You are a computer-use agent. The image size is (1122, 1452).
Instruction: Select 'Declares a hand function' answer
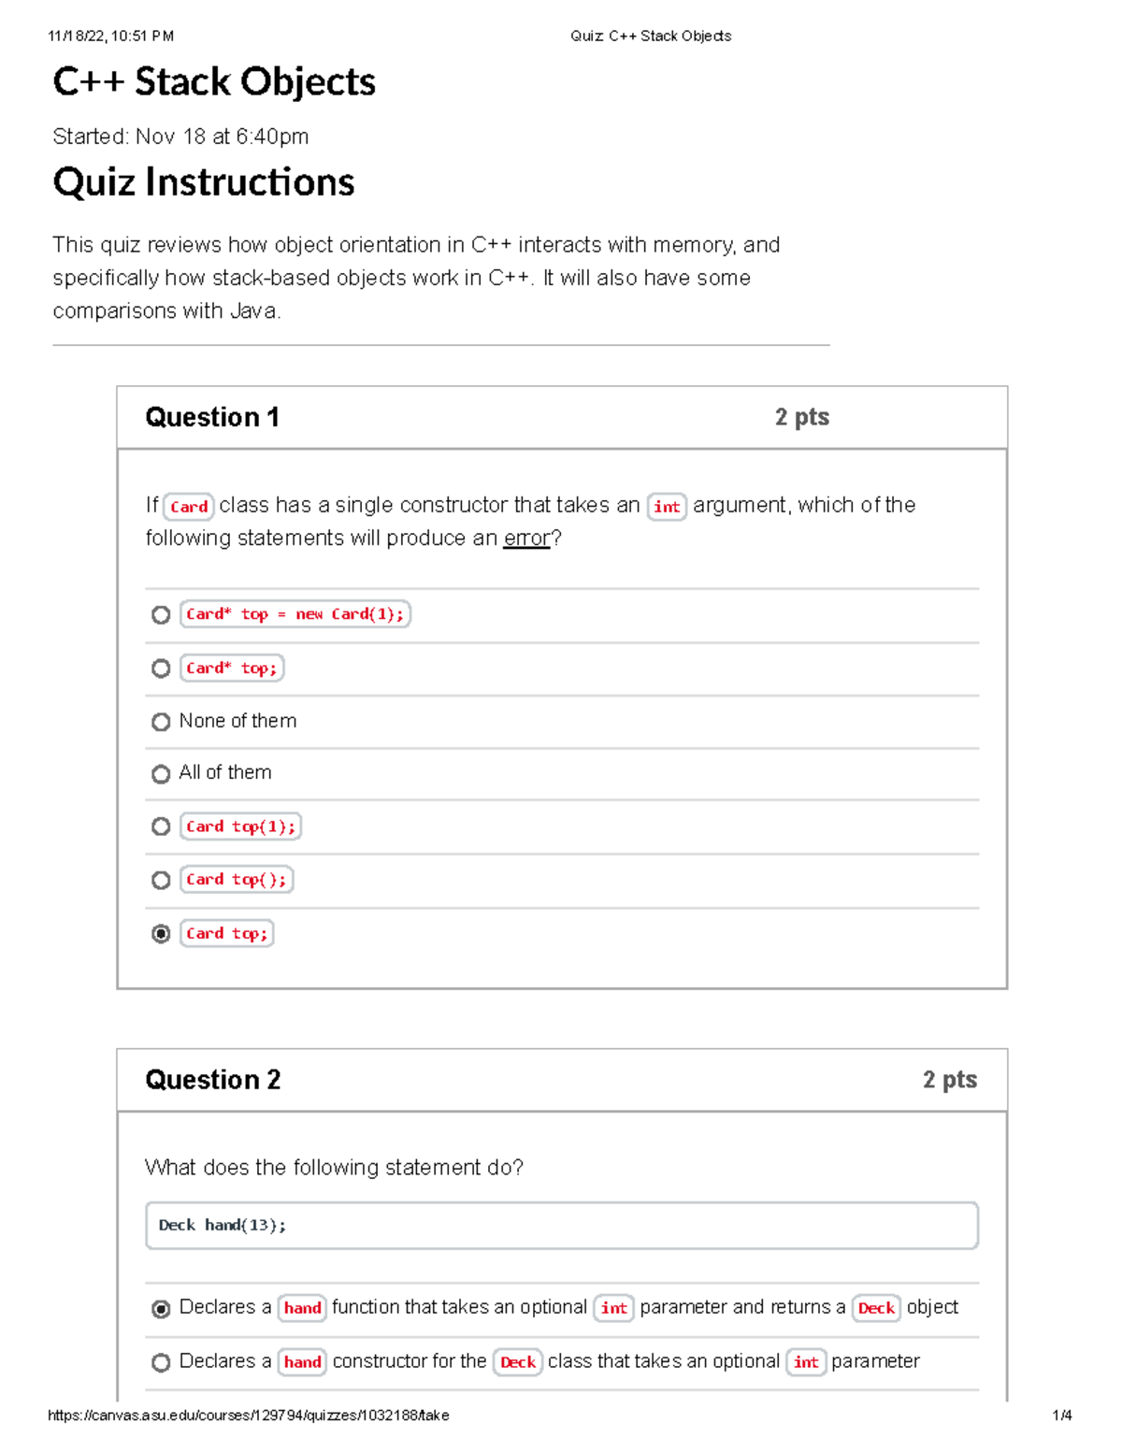(161, 1309)
